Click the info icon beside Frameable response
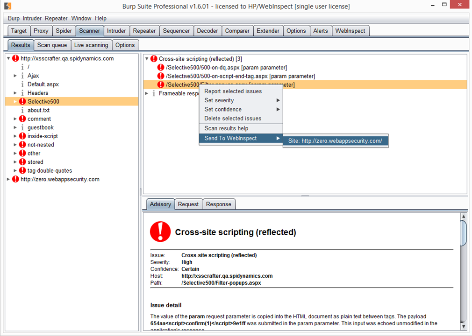 [x=154, y=93]
